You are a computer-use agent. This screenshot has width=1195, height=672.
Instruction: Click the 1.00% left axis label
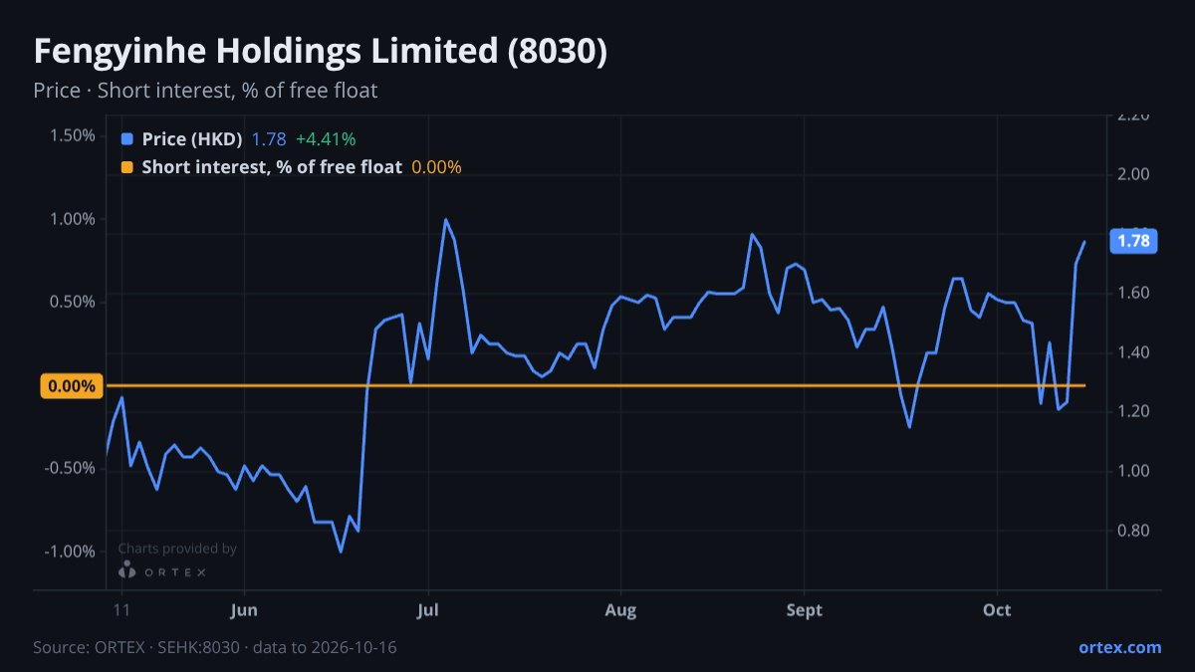click(73, 219)
